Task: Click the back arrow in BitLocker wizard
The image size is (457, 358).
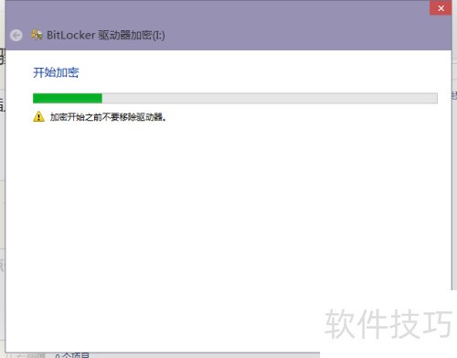Action: coord(16,36)
